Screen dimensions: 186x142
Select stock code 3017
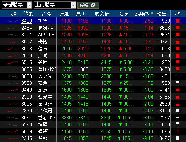coord(27,42)
